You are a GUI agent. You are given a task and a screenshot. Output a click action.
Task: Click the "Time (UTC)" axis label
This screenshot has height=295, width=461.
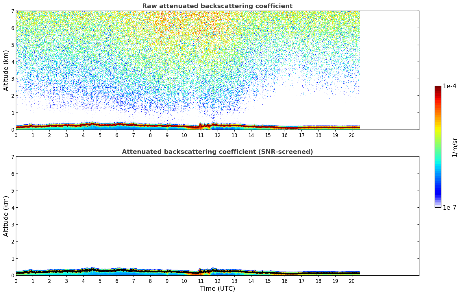(x=217, y=289)
